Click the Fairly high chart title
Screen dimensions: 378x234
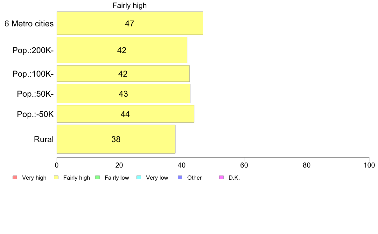point(129,5)
